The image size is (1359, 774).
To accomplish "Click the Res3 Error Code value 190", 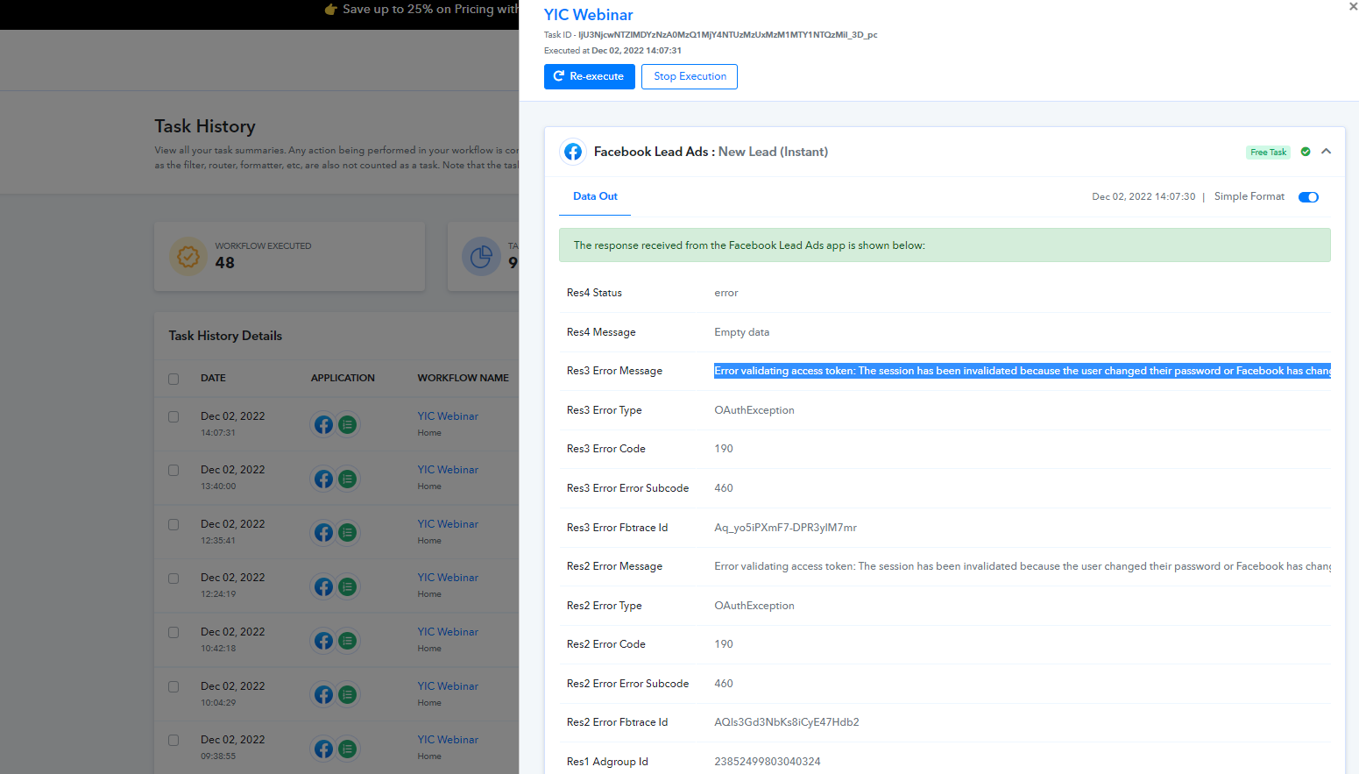I will (x=724, y=449).
